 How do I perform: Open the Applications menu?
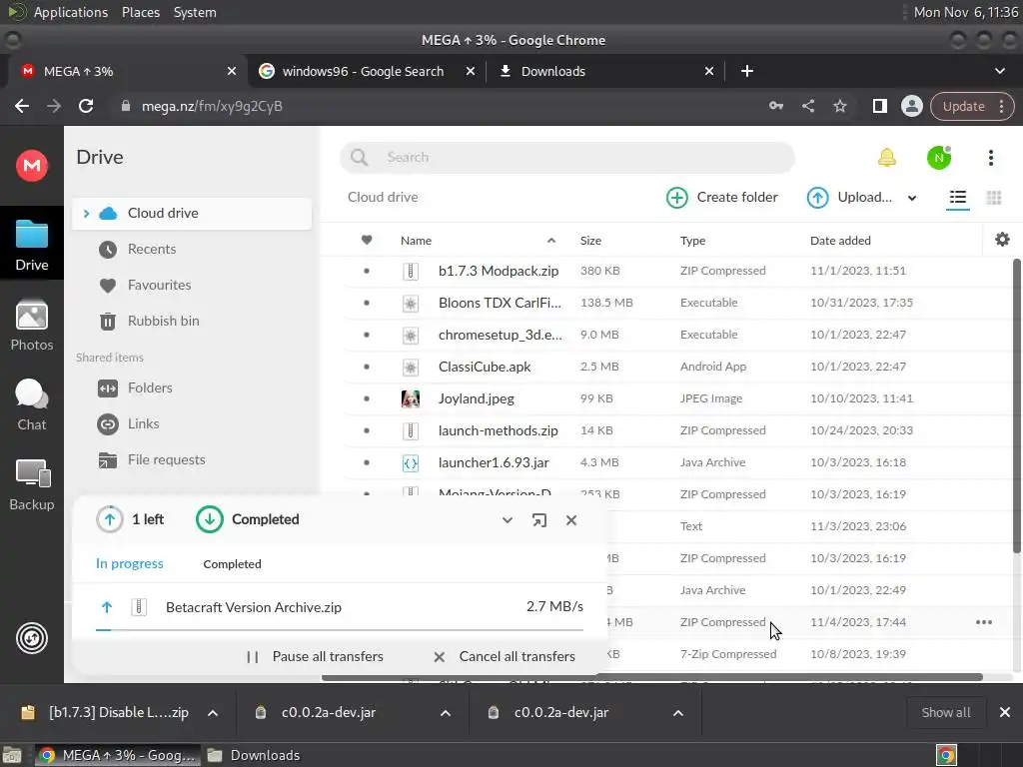pos(71,12)
